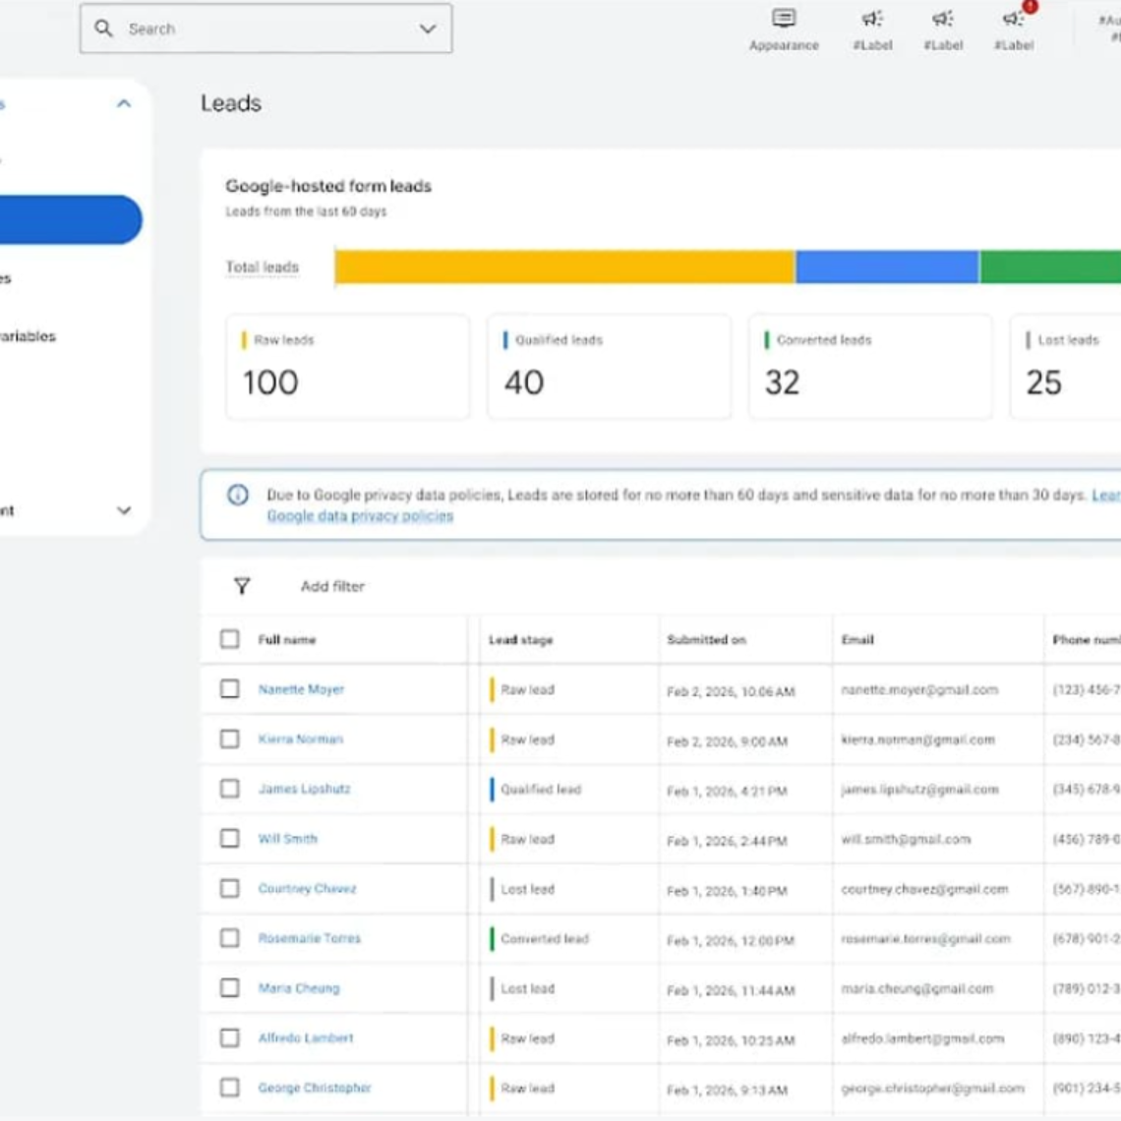Viewport: 1121px width, 1121px height.
Task: Expand the lower sidebar section chevron
Action: (x=124, y=510)
